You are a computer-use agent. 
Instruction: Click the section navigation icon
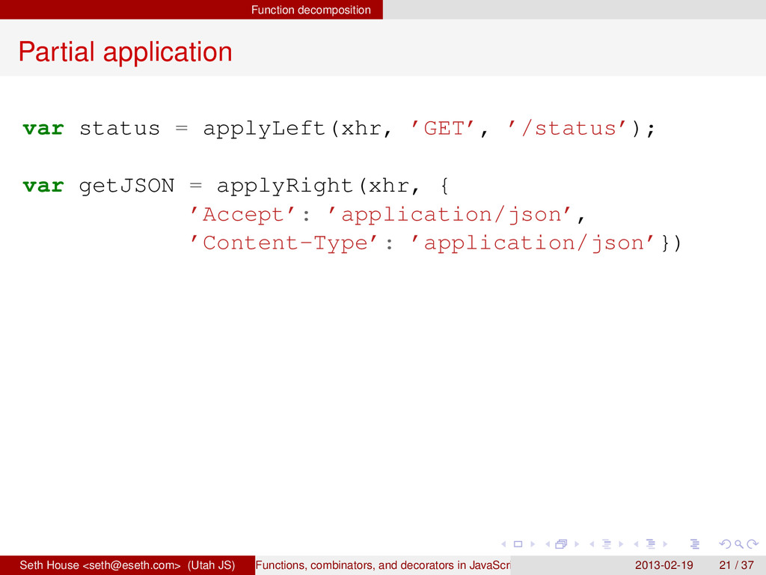tap(651, 544)
